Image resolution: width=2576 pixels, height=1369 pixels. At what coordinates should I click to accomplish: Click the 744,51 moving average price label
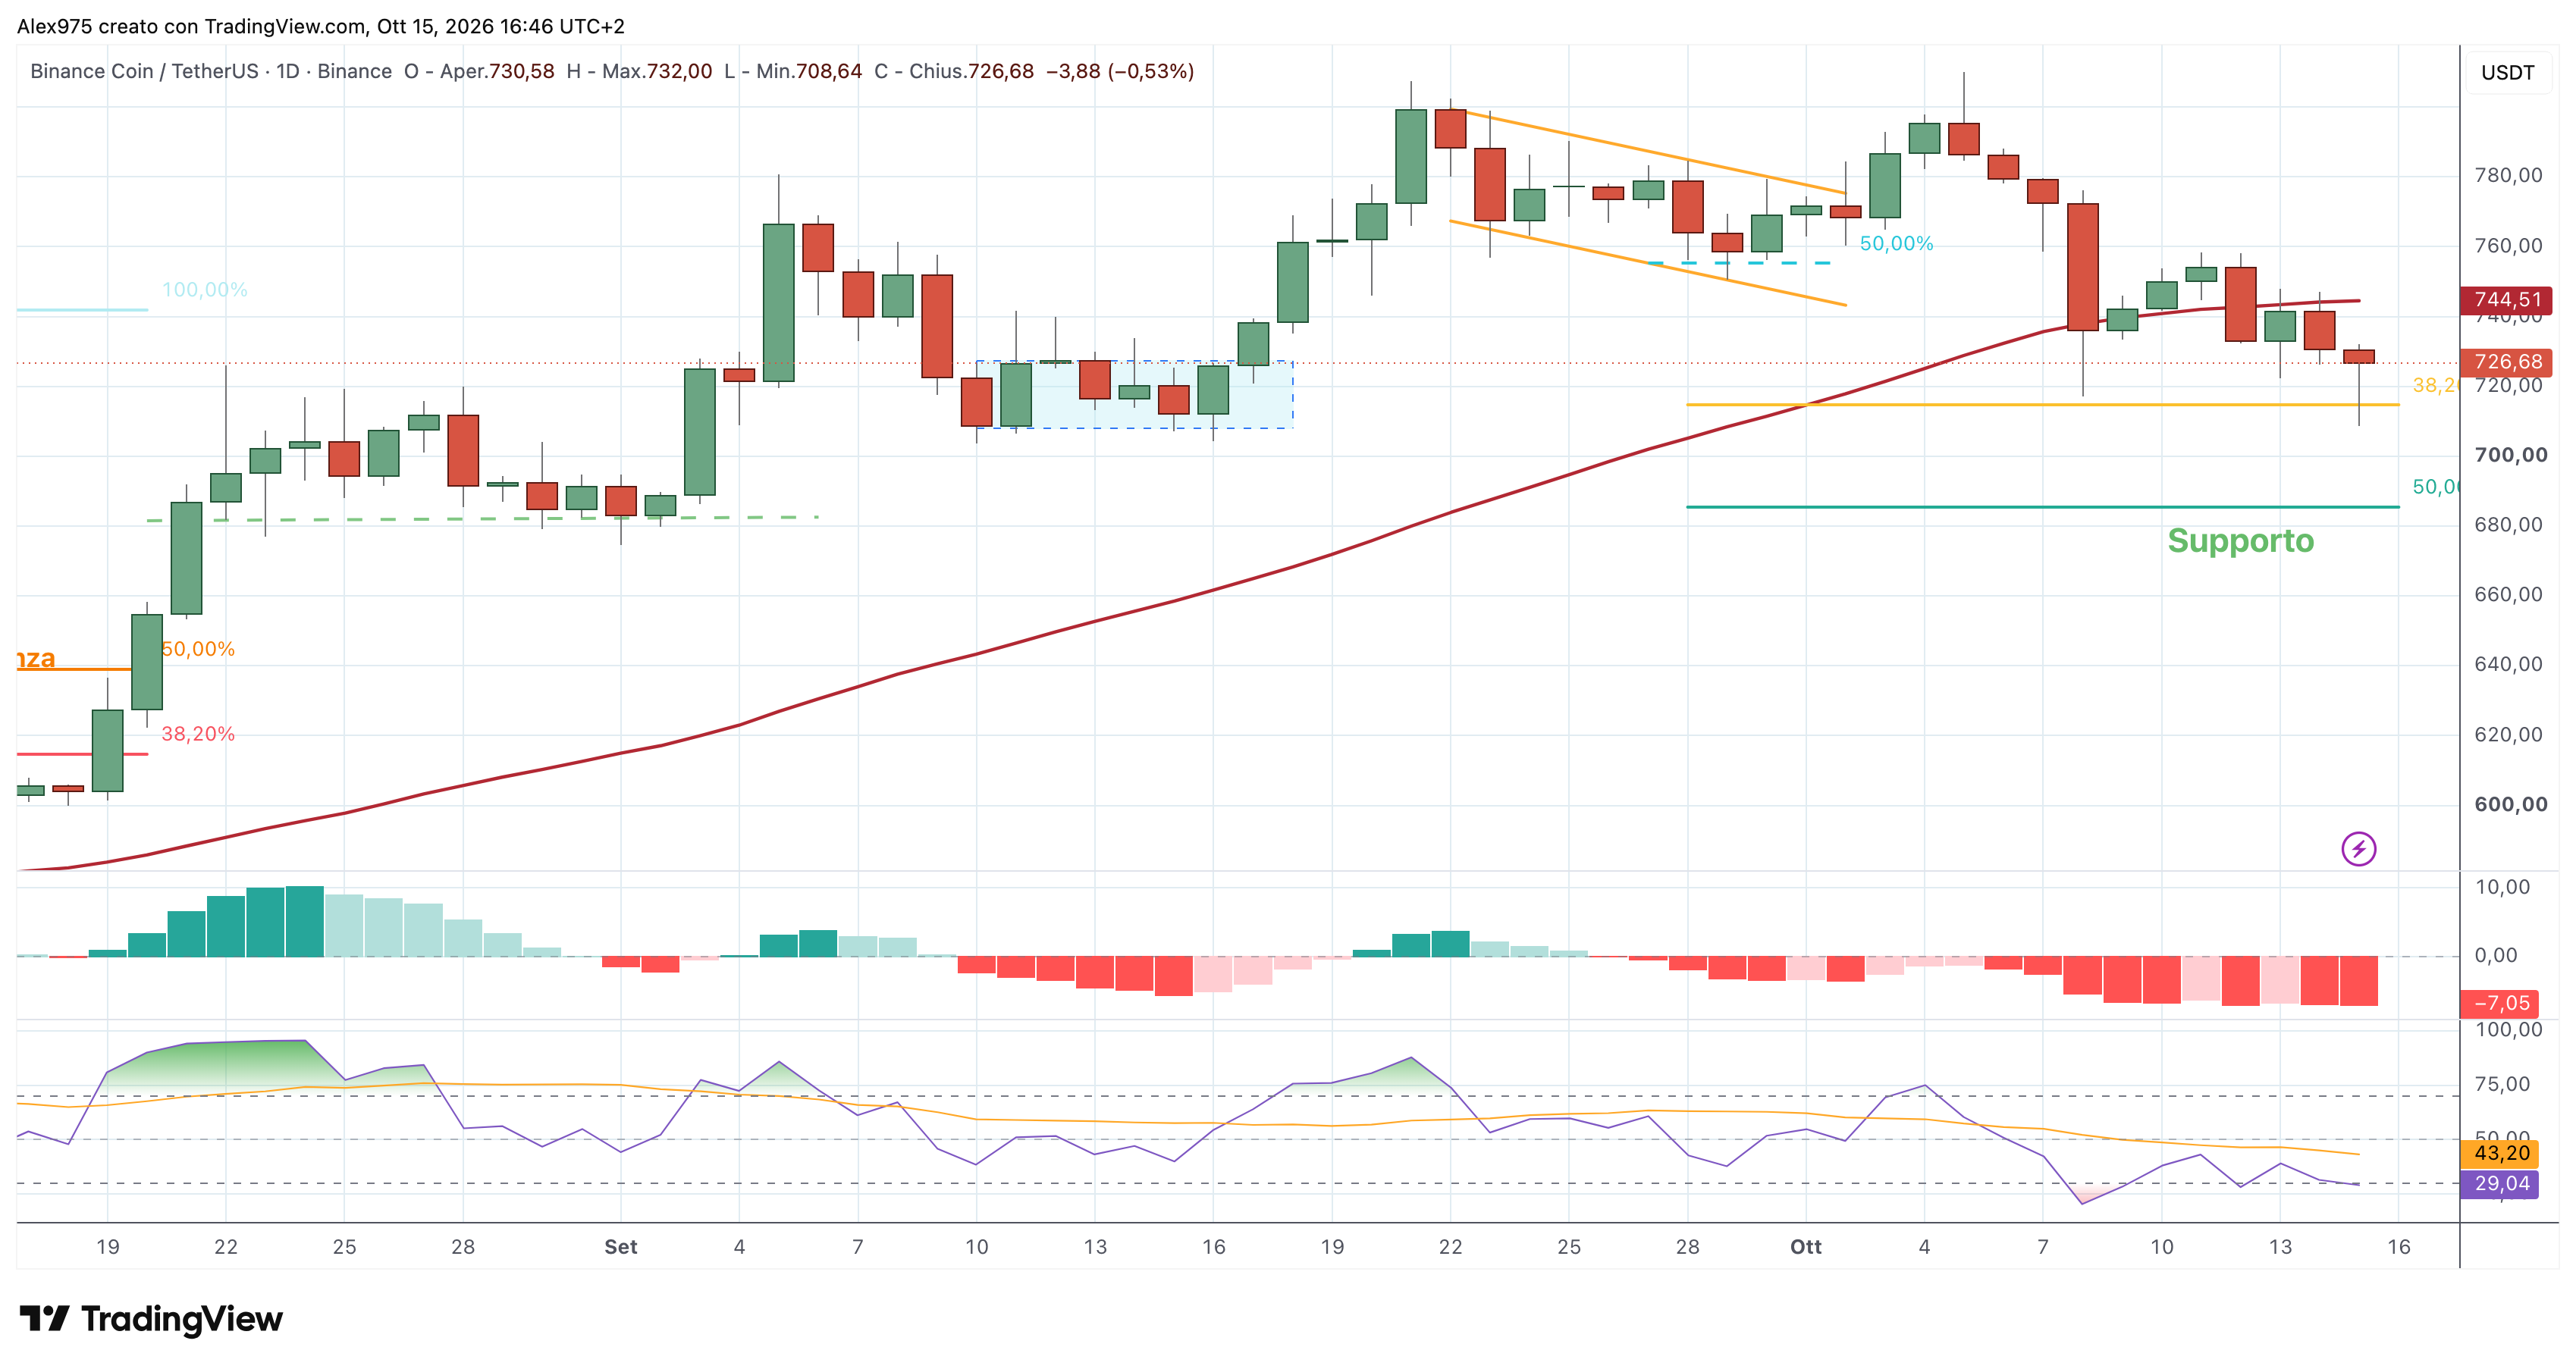2506,299
